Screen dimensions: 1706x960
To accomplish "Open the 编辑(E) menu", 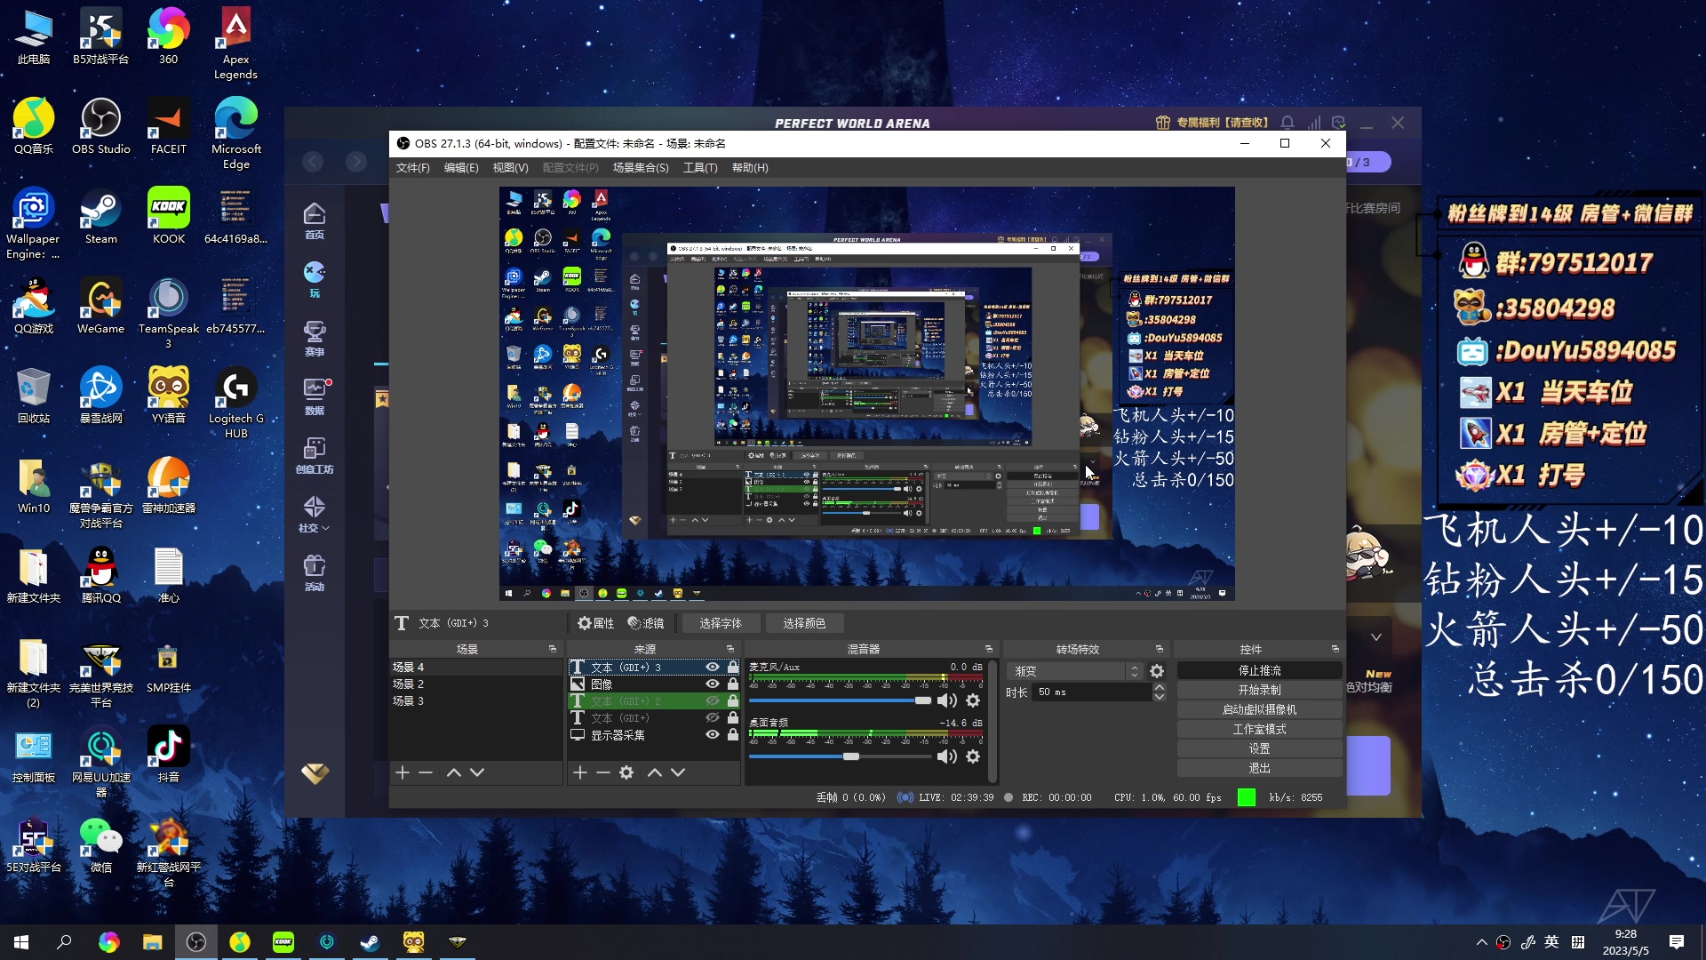I will [461, 168].
